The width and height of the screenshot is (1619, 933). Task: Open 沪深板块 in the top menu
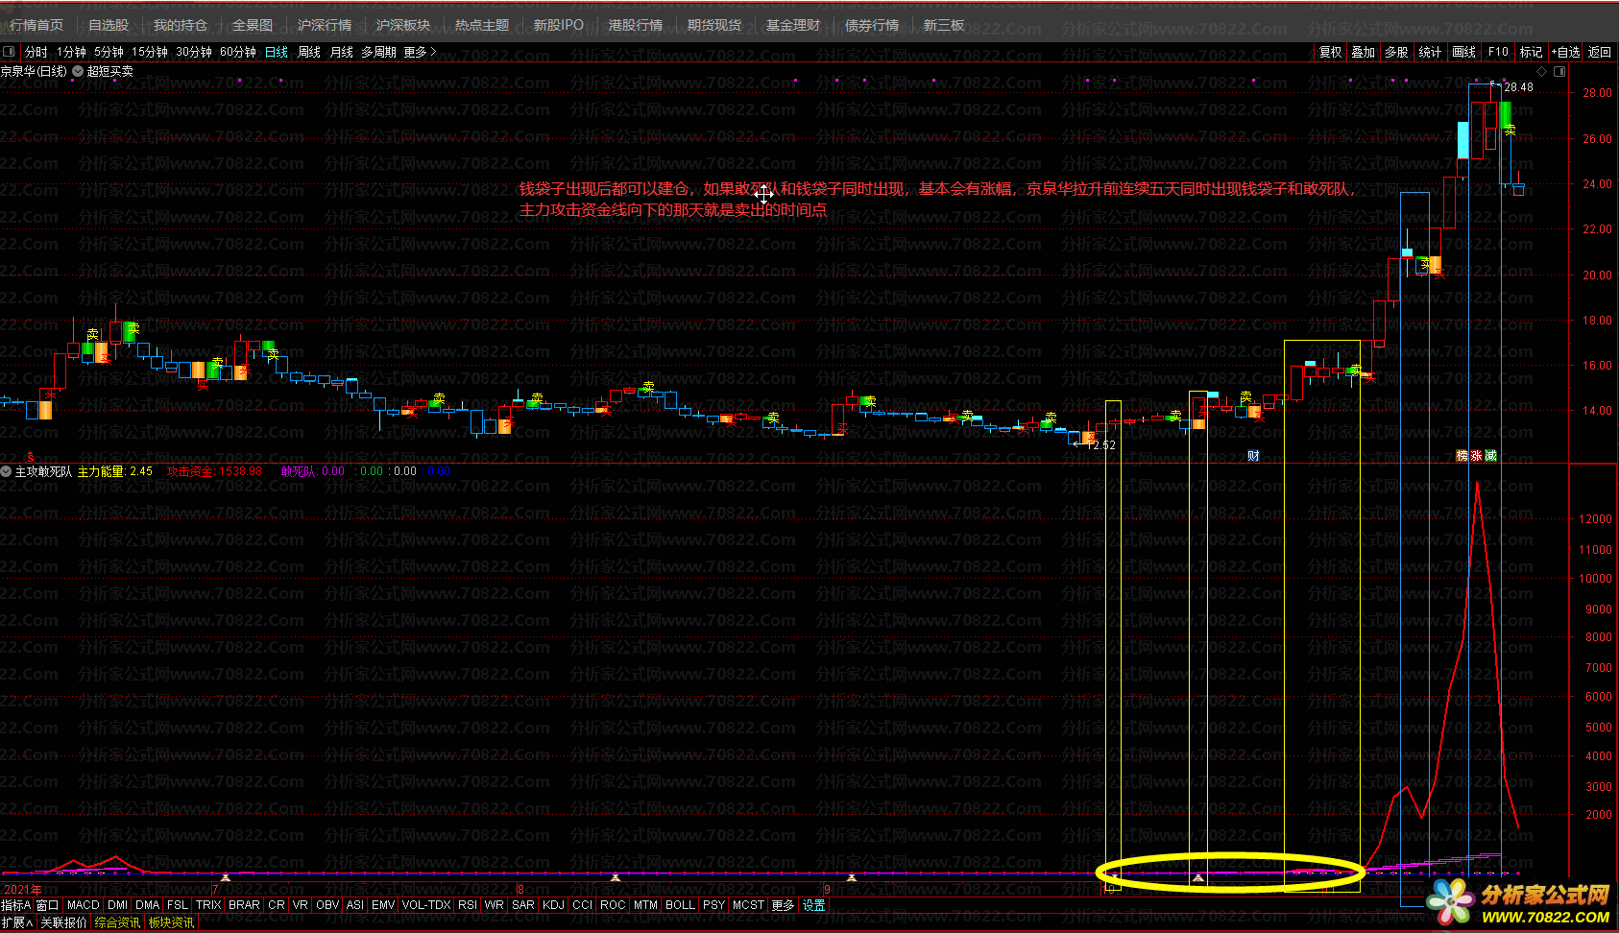[403, 25]
